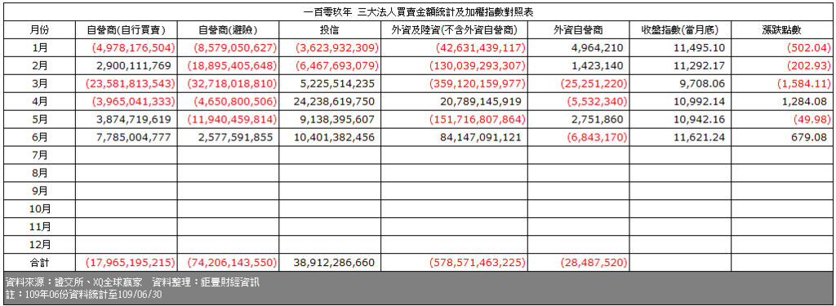
Task: Select cell value (23,581,813,543)
Action: [131, 84]
